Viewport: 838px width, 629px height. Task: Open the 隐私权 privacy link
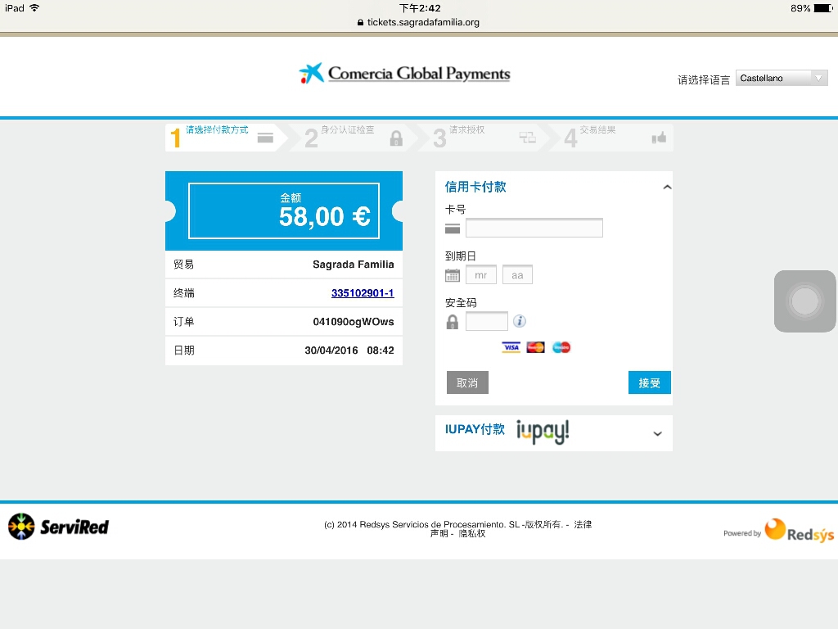472,534
